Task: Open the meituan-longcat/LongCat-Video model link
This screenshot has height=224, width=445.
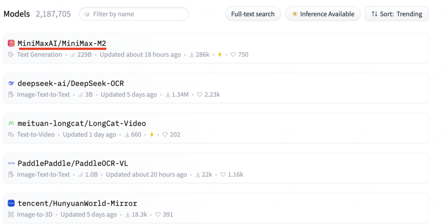Action: coord(82,124)
